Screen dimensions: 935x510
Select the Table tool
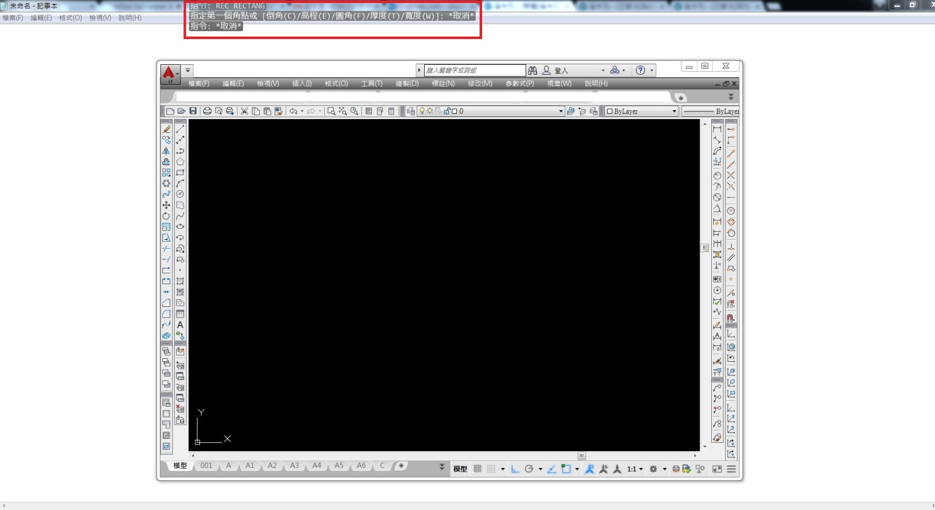coord(180,314)
